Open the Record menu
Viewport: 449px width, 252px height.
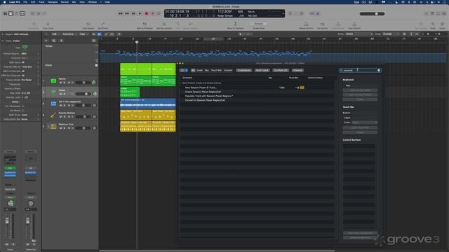(x=65, y=1)
